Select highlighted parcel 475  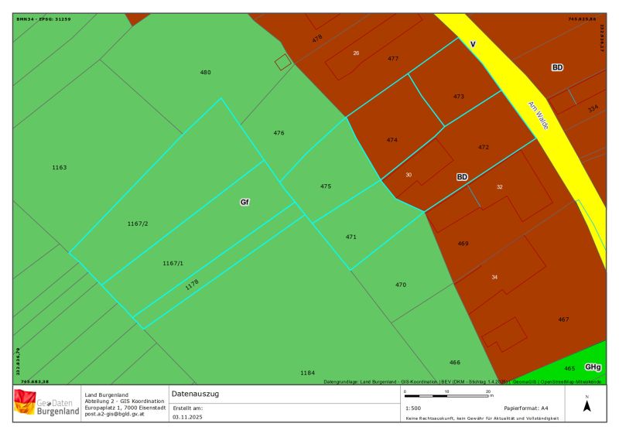(x=326, y=186)
